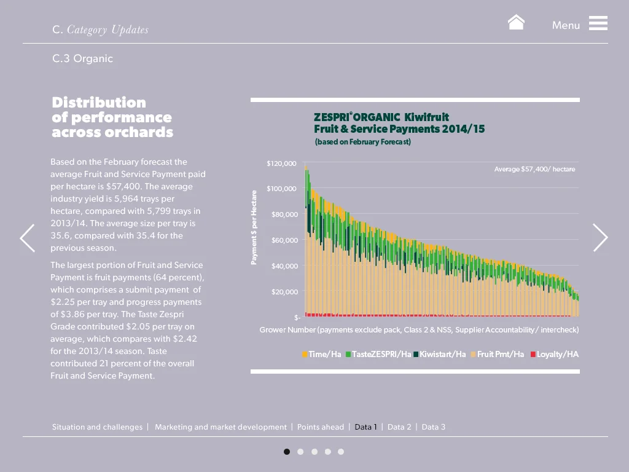The height and width of the screenshot is (472, 629).
Task: Click the '(based on February Forecast)' subtitle
Action: 362,142
